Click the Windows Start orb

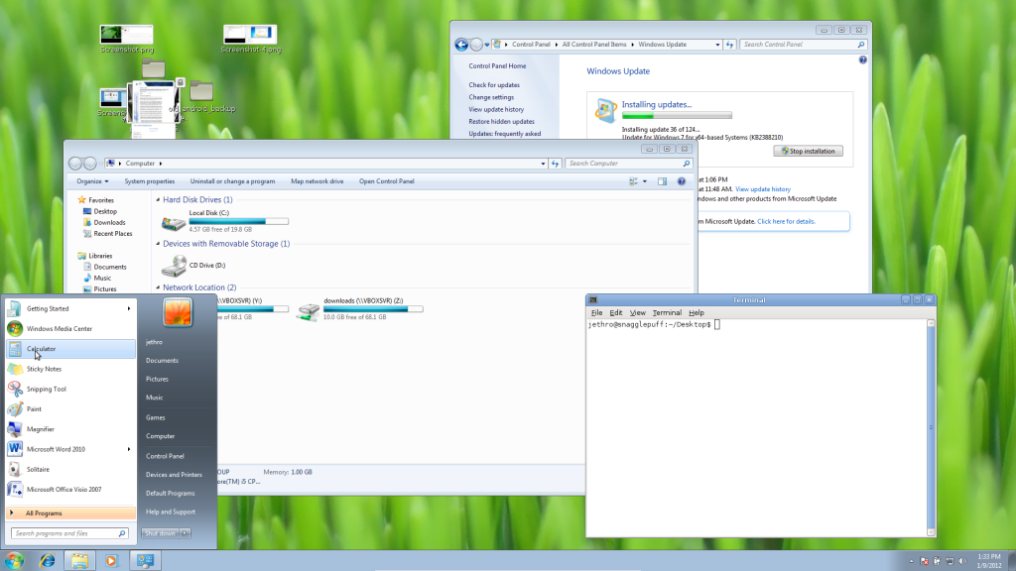click(x=14, y=561)
